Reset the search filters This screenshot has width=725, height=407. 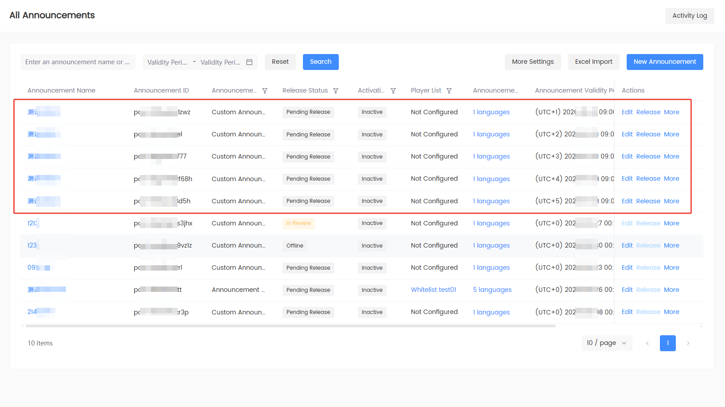coord(280,62)
